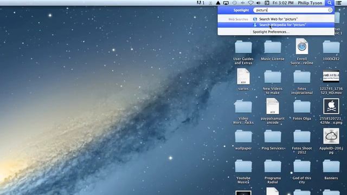Select the fotos inspiracional folder
Image resolution: width=347 pixels, height=195 pixels.
(x=302, y=77)
